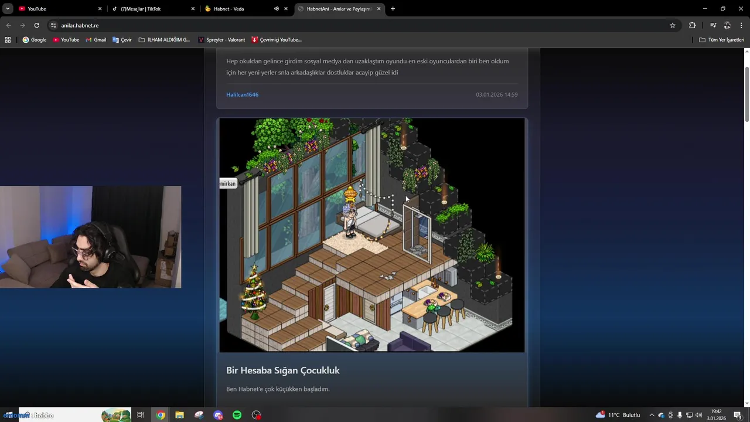The height and width of the screenshot is (422, 750).
Task: Open the Chrome three-dot menu
Action: (x=741, y=25)
